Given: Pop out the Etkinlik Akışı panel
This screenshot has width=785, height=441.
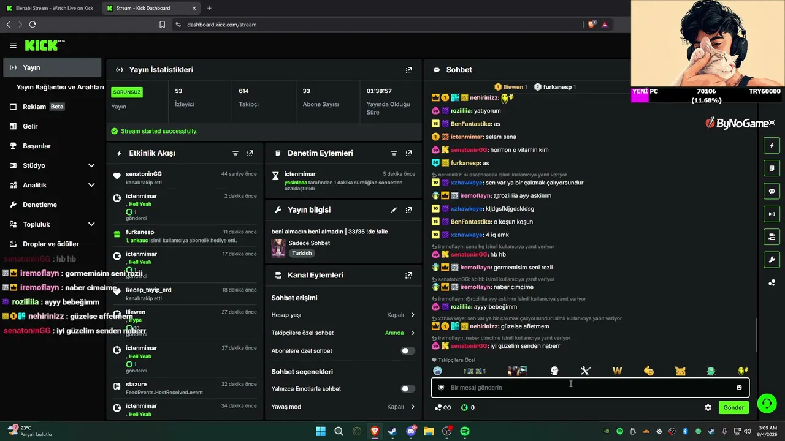Looking at the screenshot, I should pos(250,153).
